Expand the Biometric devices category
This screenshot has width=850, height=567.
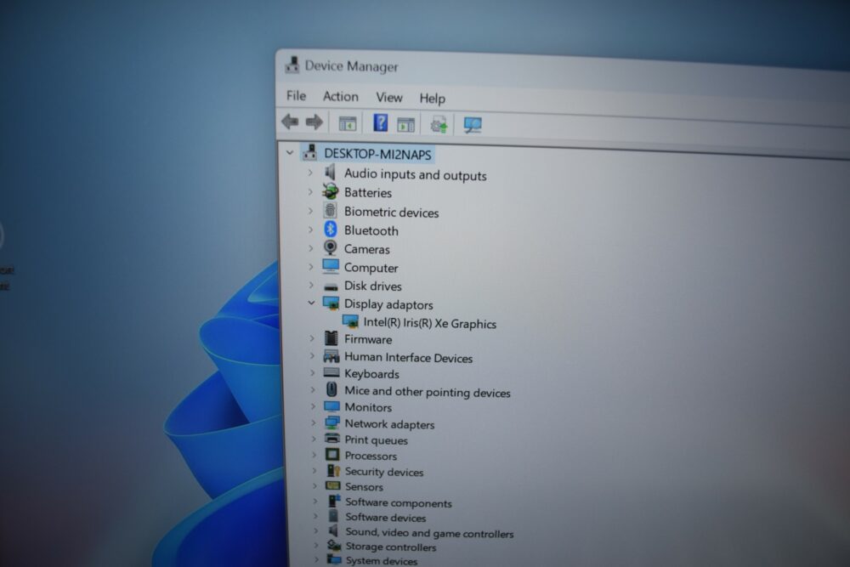click(x=310, y=210)
